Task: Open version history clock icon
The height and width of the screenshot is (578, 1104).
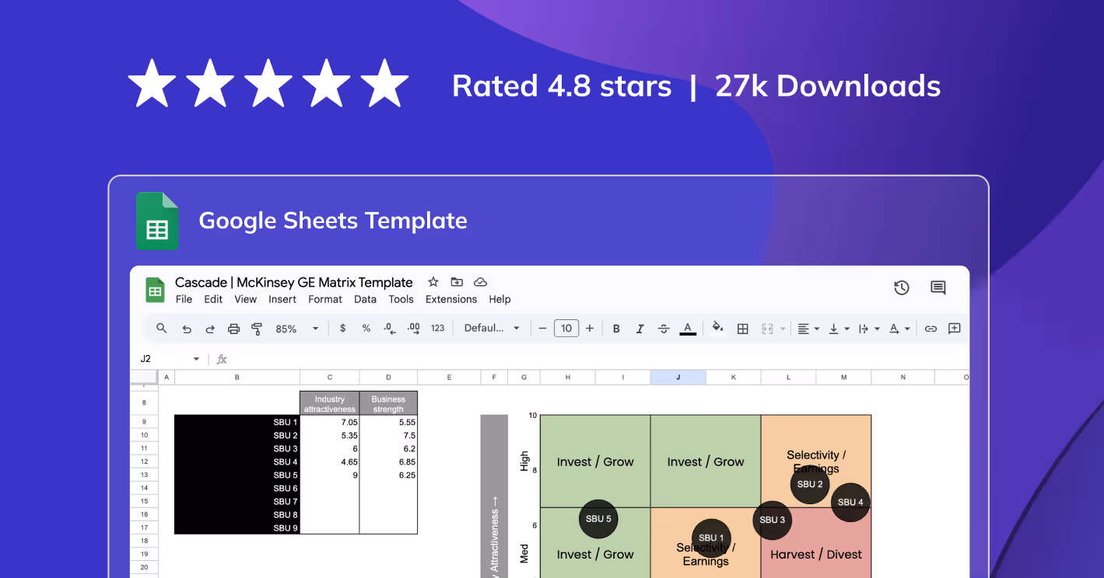Action: pos(902,288)
